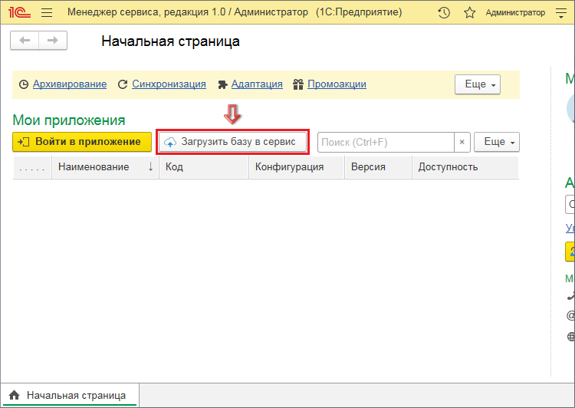This screenshot has height=408, width=575.
Task: Click the Промоакции gift icon
Action: point(298,84)
